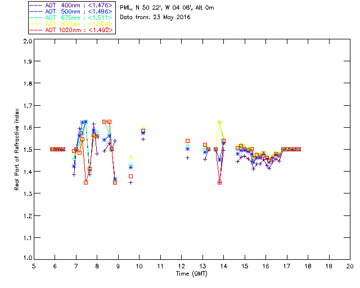360x288 pixels.
Task: Click the x-axis tick label 10
Action: click(x=139, y=266)
